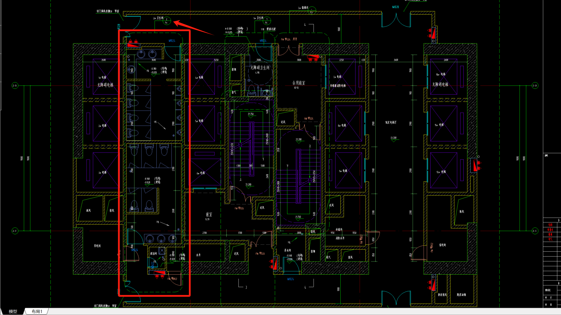The width and height of the screenshot is (561, 315).
Task: Pick the 冷媒井 label
Action: 339,230
